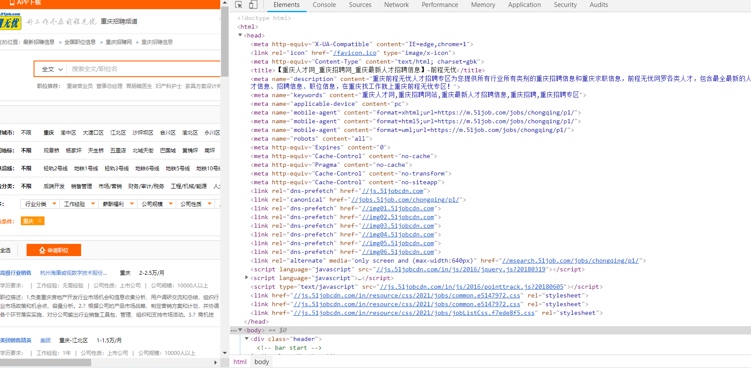The height and width of the screenshot is (368, 751).
Task: Open 杭州海康威视数字技术股份 company link
Action: [x=74, y=273]
